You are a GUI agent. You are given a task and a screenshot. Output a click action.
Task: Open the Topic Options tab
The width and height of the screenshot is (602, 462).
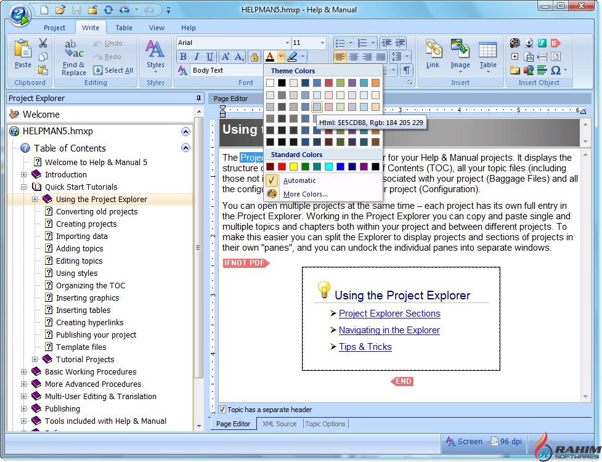click(x=325, y=424)
